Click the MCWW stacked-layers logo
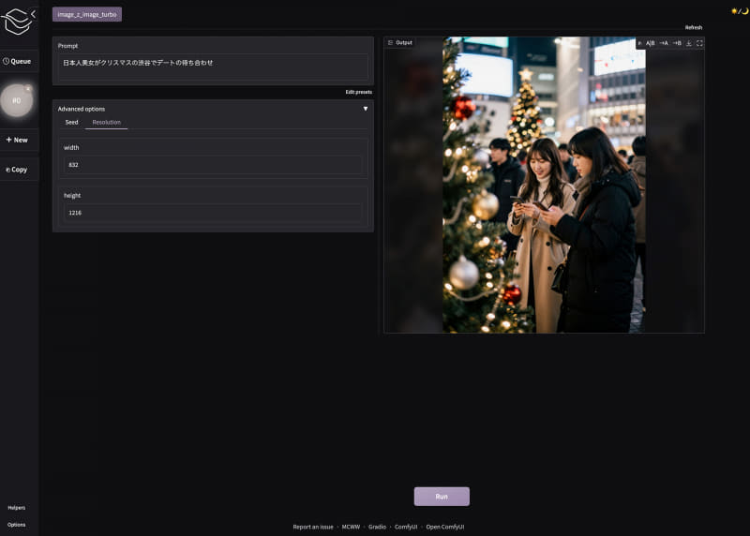The image size is (750, 536). pos(16,22)
